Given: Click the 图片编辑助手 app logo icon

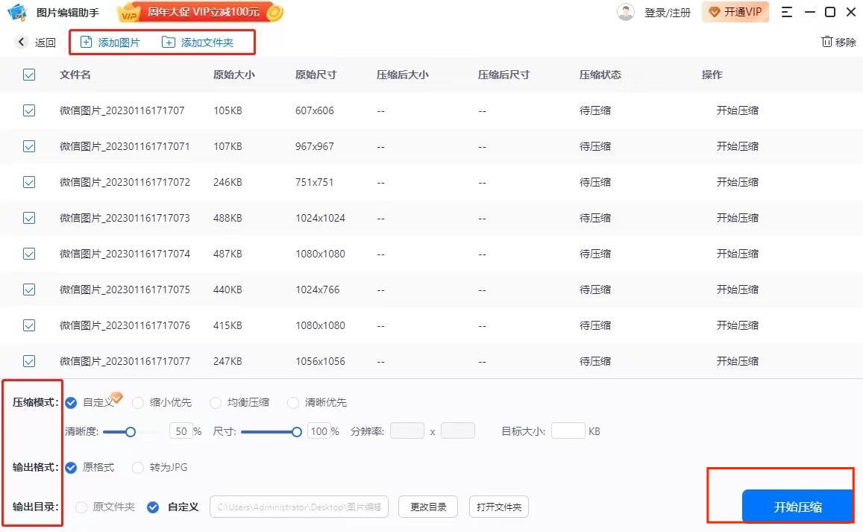Looking at the screenshot, I should [x=16, y=12].
